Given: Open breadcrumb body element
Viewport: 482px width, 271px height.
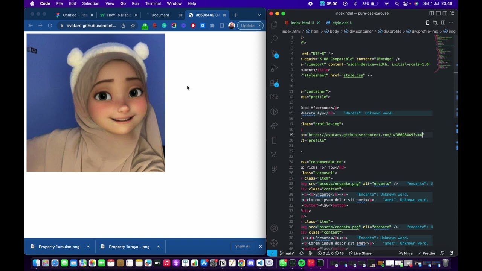Looking at the screenshot, I should point(331,32).
